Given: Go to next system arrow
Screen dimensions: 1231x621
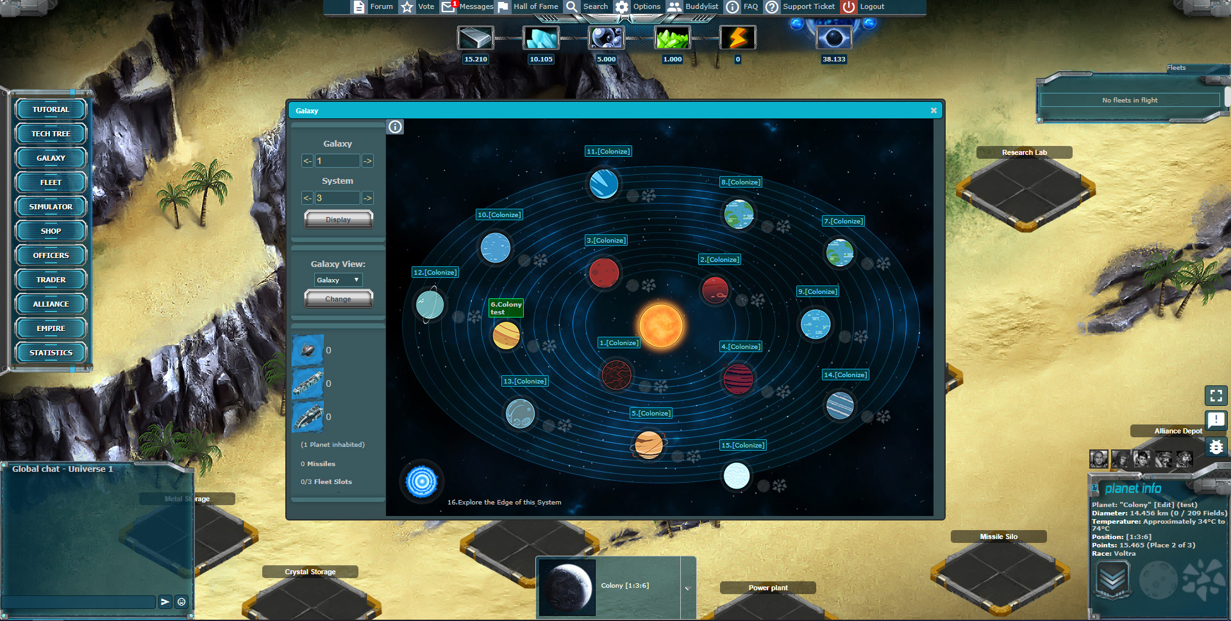Looking at the screenshot, I should (x=367, y=198).
